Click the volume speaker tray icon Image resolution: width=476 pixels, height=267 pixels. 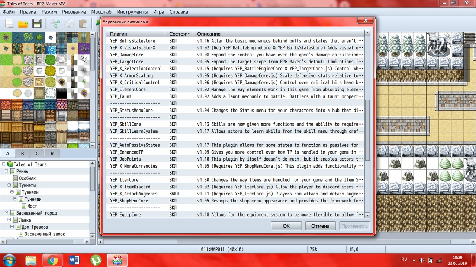coord(422,260)
